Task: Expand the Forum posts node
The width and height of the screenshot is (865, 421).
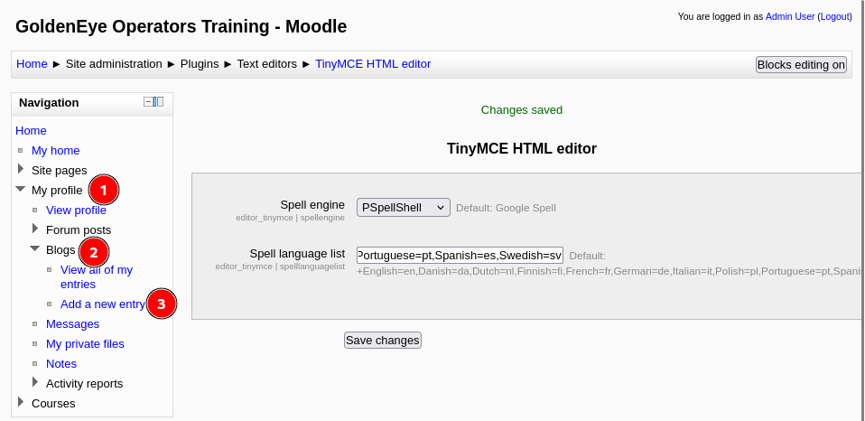Action: 35,229
